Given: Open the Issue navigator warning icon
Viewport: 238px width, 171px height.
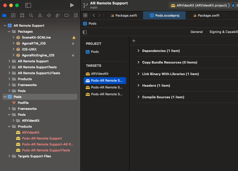Looking at the screenshot, I should click(x=40, y=15).
